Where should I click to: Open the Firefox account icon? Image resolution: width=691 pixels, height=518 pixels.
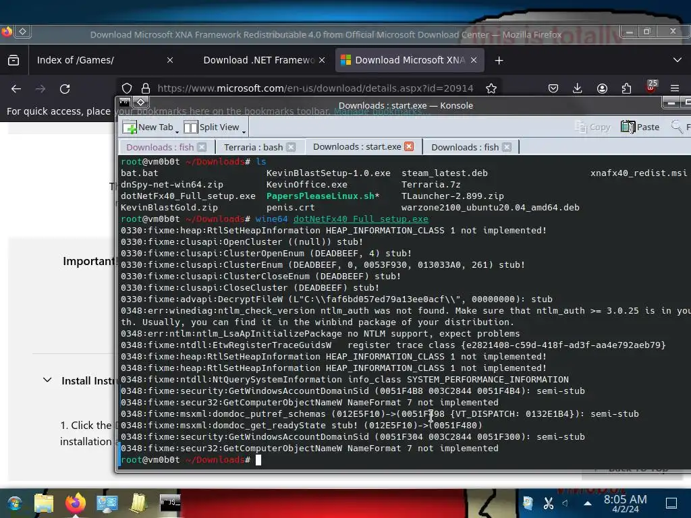(602, 88)
